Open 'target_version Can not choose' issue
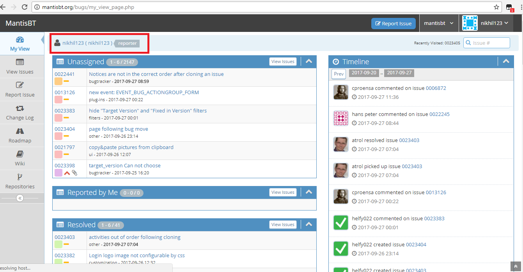This screenshot has width=523, height=272. tap(125, 165)
